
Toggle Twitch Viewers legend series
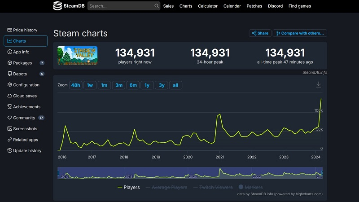[213, 187]
